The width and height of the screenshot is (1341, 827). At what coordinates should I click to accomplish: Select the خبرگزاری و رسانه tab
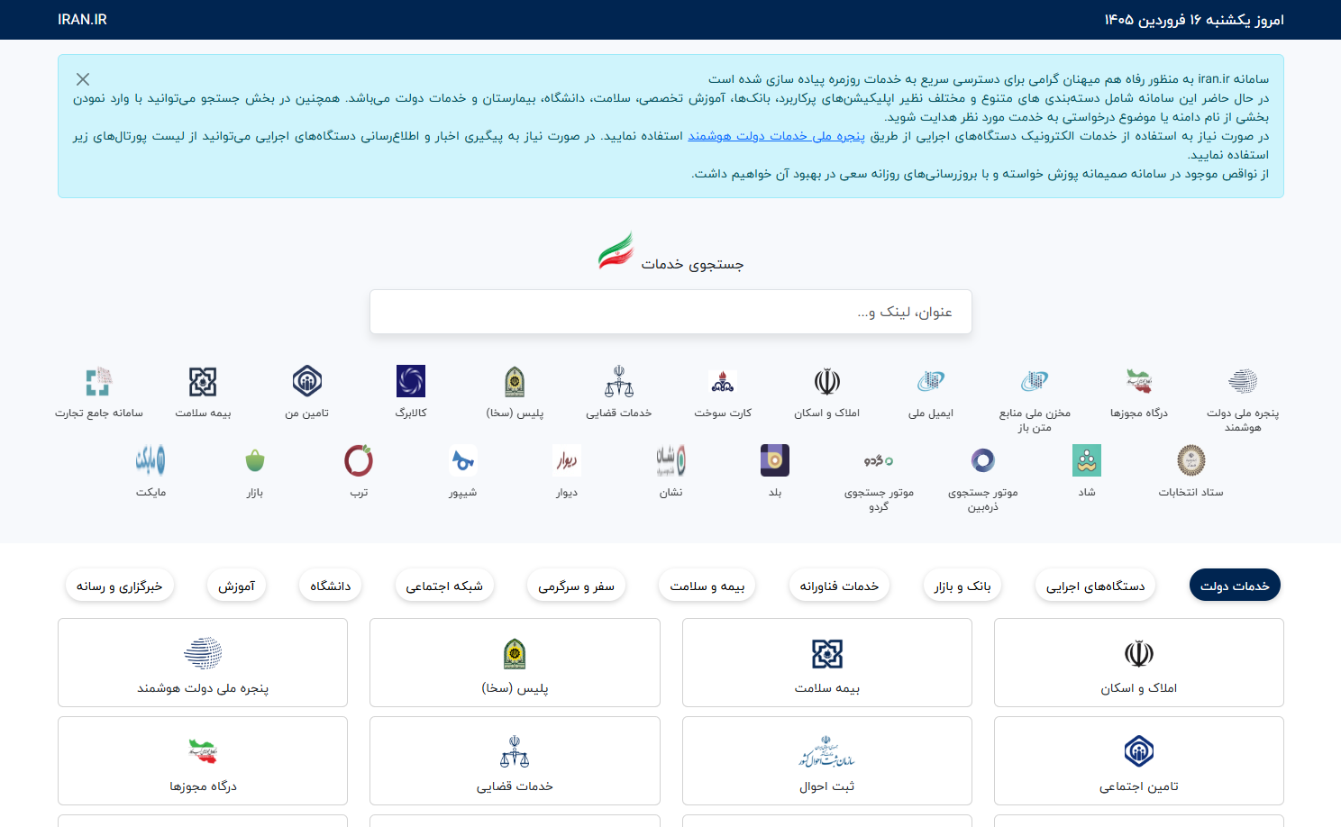[x=120, y=586]
